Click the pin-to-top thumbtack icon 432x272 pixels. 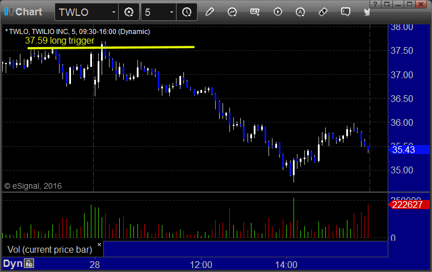coord(323,12)
